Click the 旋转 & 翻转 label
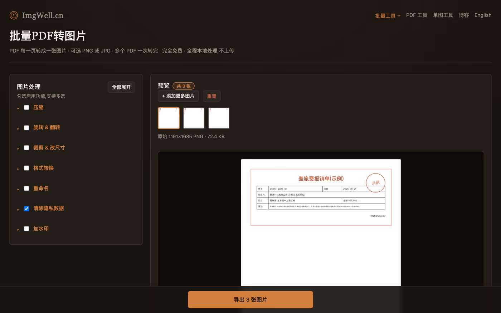Image resolution: width=501 pixels, height=313 pixels. (x=47, y=127)
